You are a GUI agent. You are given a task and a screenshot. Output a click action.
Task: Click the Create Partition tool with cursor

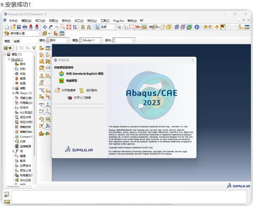click(x=41, y=90)
